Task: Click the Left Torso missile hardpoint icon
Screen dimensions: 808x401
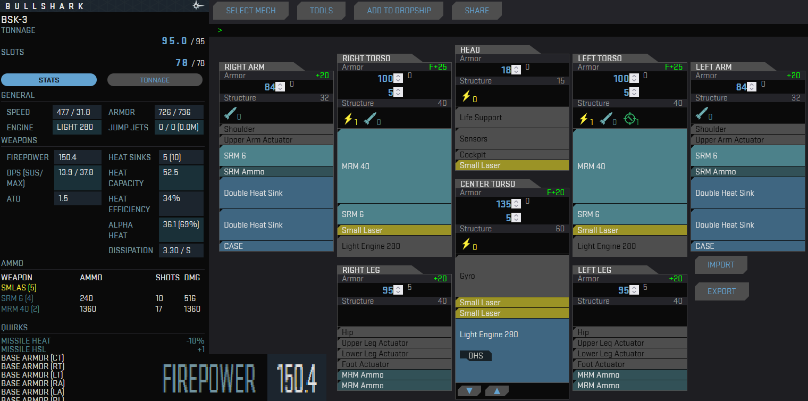Action: [605, 119]
